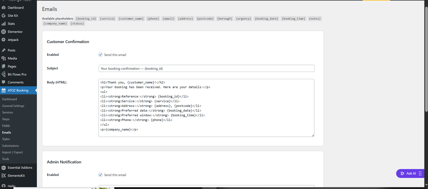Click the Stats bar chart icon
428x189 pixels.
(x=3, y=24)
